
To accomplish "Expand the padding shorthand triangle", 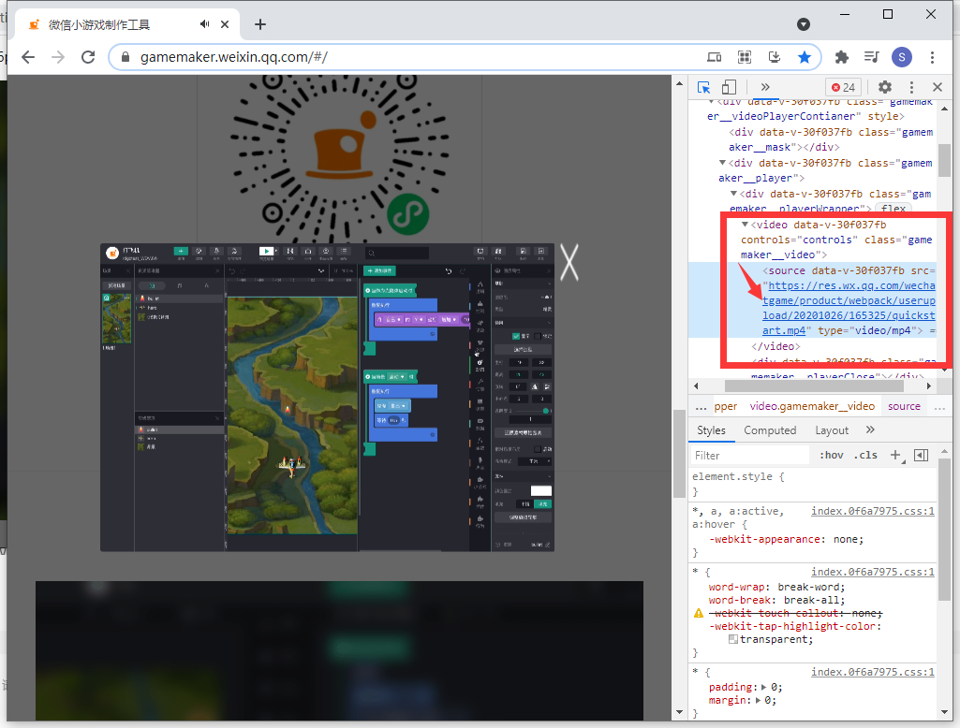I will (763, 687).
